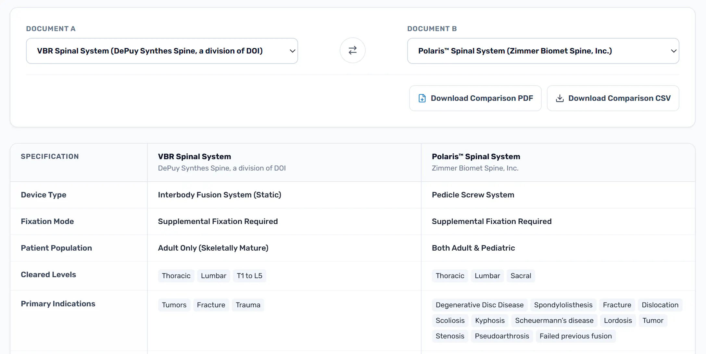Download Comparison PDF
The width and height of the screenshot is (706, 354).
[x=475, y=98]
